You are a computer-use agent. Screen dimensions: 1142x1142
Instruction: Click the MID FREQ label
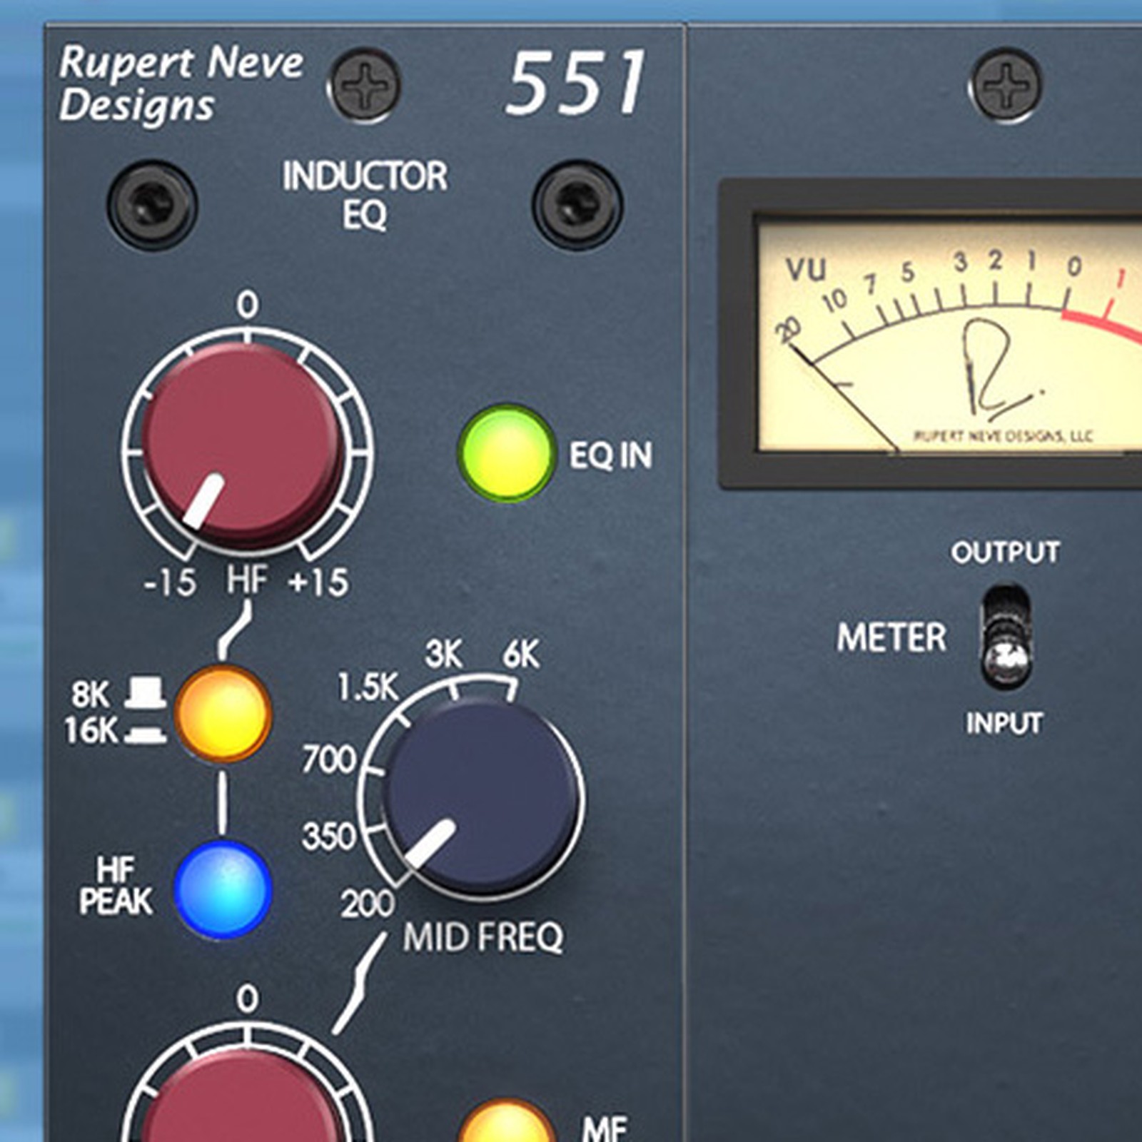coord(483,937)
